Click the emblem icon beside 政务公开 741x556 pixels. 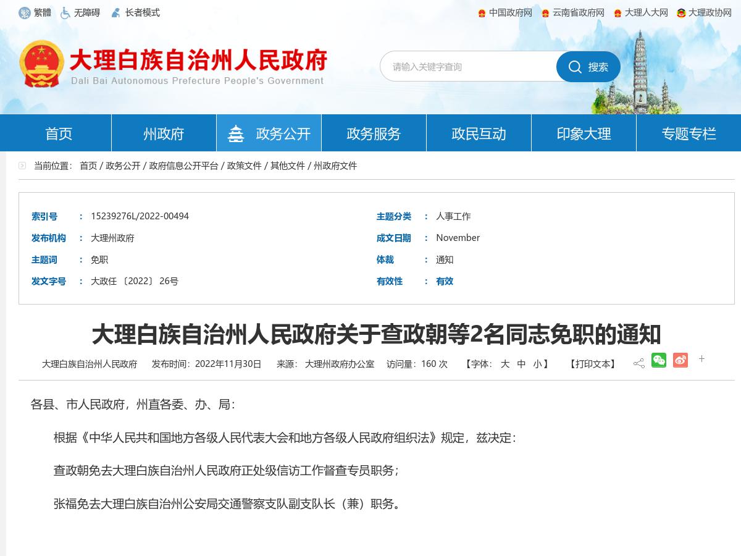[237, 132]
